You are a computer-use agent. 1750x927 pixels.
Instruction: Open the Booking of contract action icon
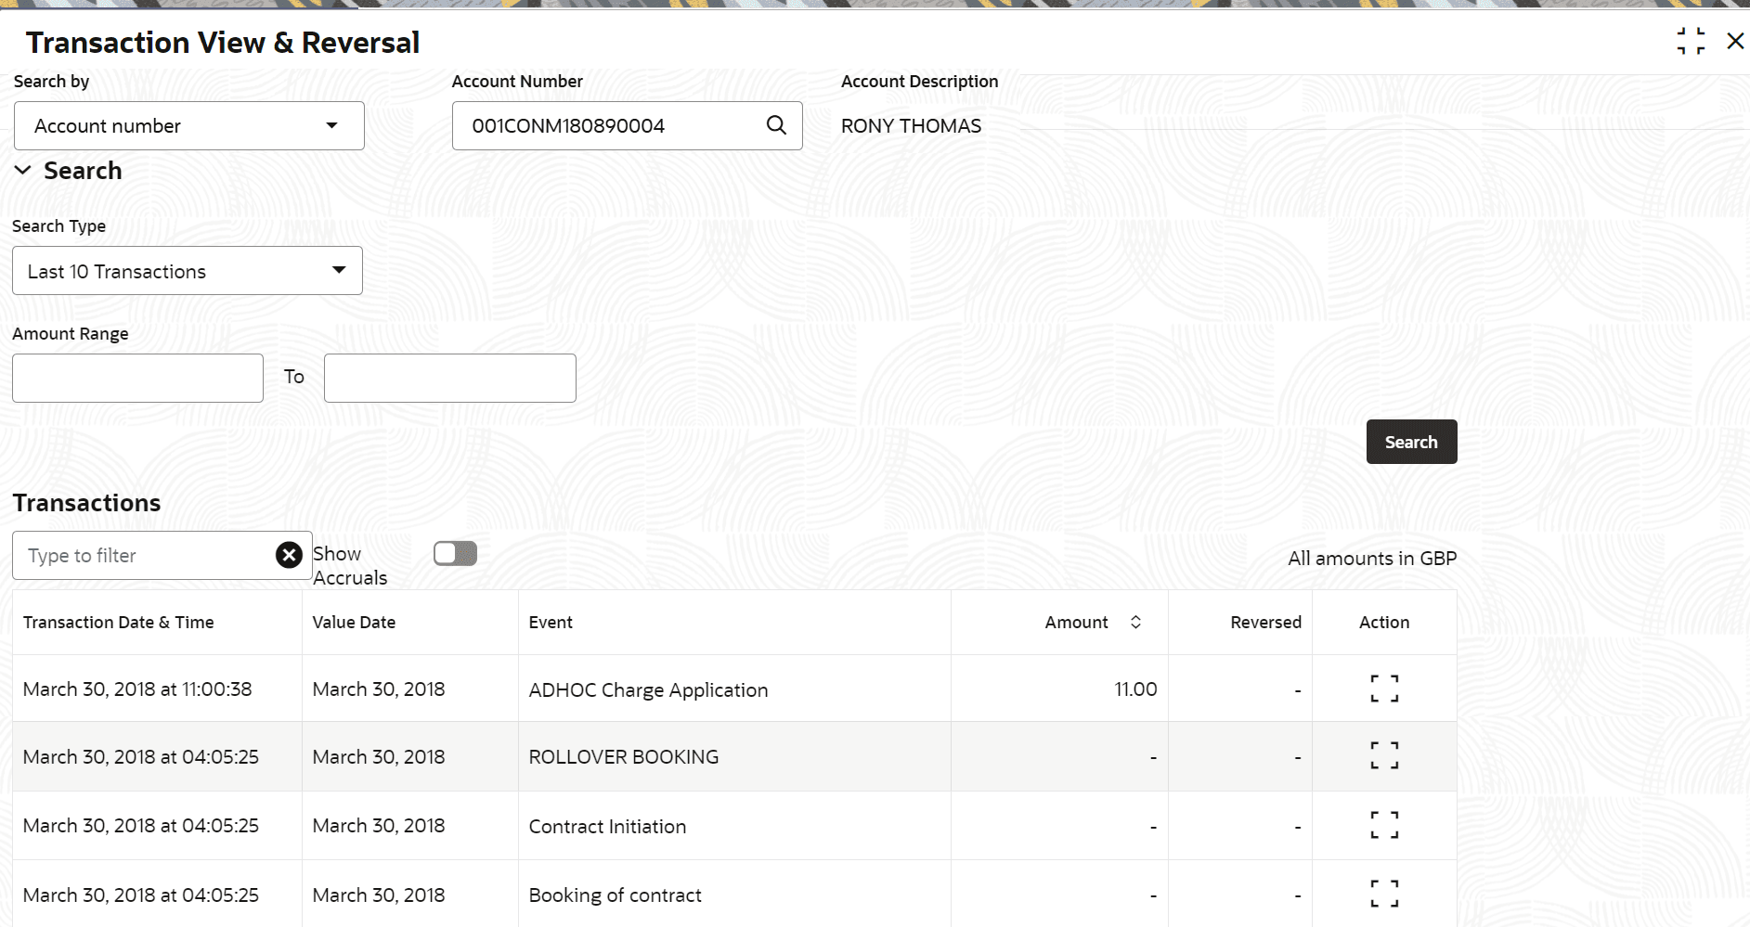tap(1384, 893)
